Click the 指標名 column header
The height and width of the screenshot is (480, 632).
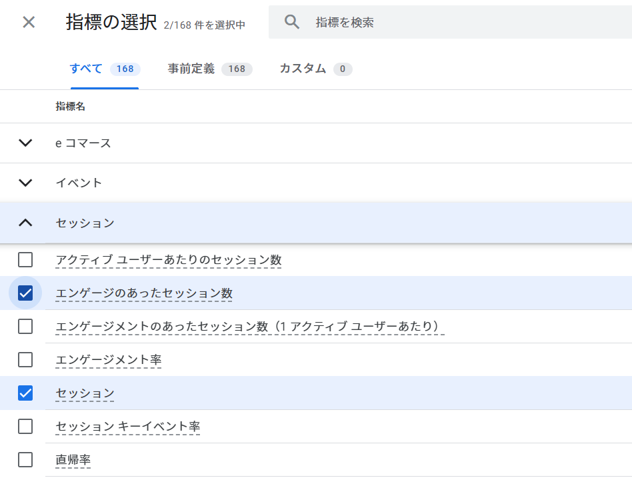[x=70, y=107]
